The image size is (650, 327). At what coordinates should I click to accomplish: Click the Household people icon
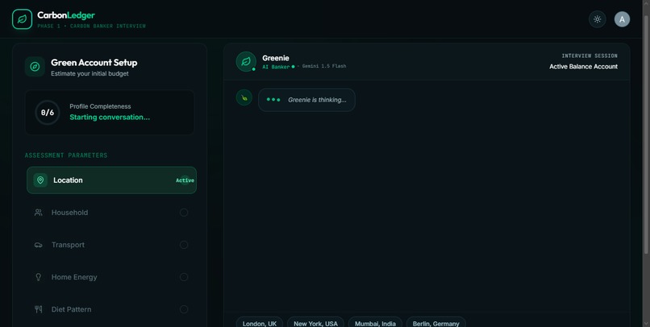pos(38,213)
